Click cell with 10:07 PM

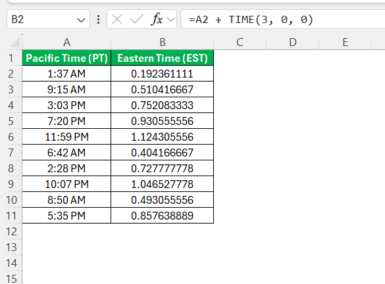(x=66, y=184)
